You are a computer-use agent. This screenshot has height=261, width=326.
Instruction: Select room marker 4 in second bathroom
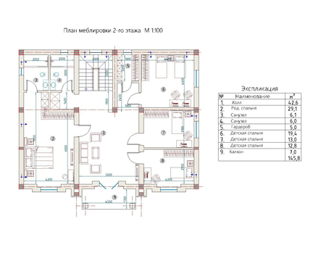point(59,80)
